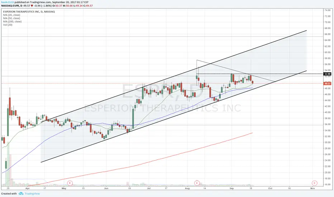This screenshot has height=197, width=334.
Task: Click the 52.80 black price label
Action: (x=327, y=74)
